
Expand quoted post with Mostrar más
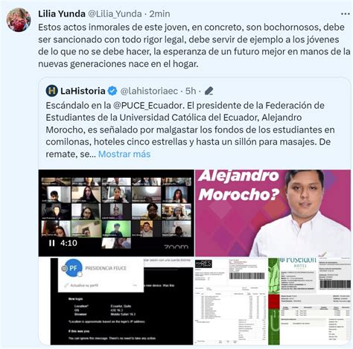124,154
